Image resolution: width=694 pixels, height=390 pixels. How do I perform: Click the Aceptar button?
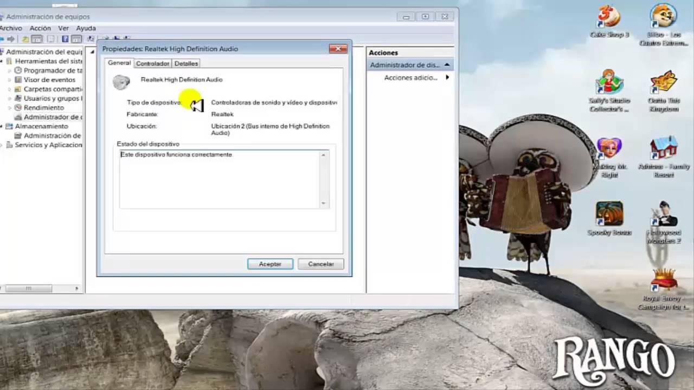[270, 264]
